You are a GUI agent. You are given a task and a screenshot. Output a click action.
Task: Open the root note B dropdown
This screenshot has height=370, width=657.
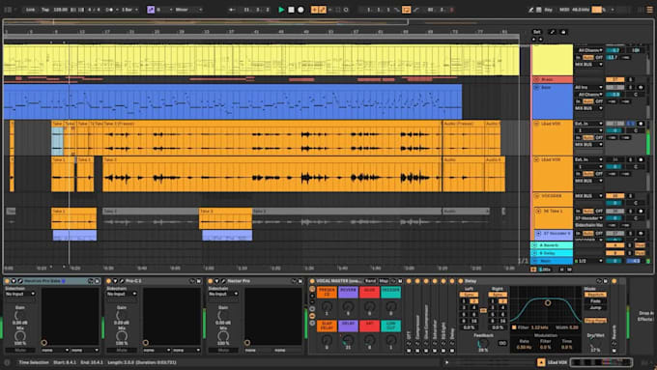tap(164, 10)
